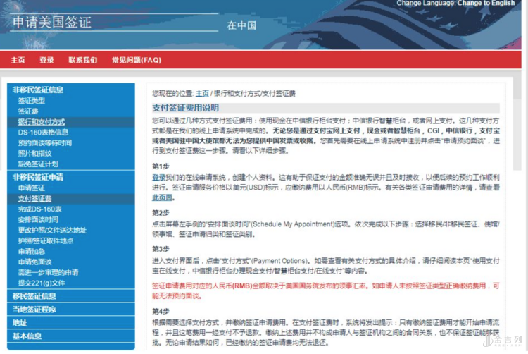Image resolution: width=528 pixels, height=354 pixels.
Task: Open 完成DS-160表 sidebar item
Action: tap(39, 209)
